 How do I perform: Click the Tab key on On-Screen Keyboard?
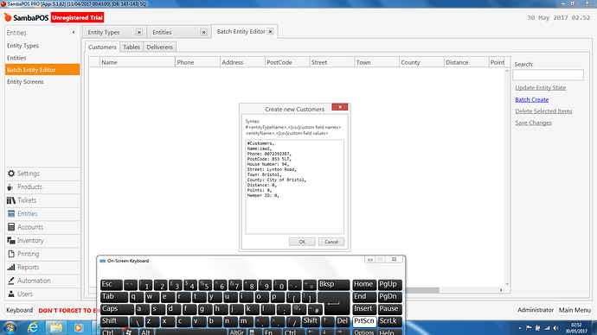[114, 297]
